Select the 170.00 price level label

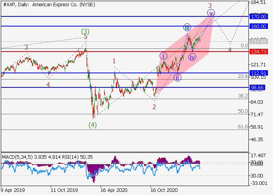tap(259, 16)
